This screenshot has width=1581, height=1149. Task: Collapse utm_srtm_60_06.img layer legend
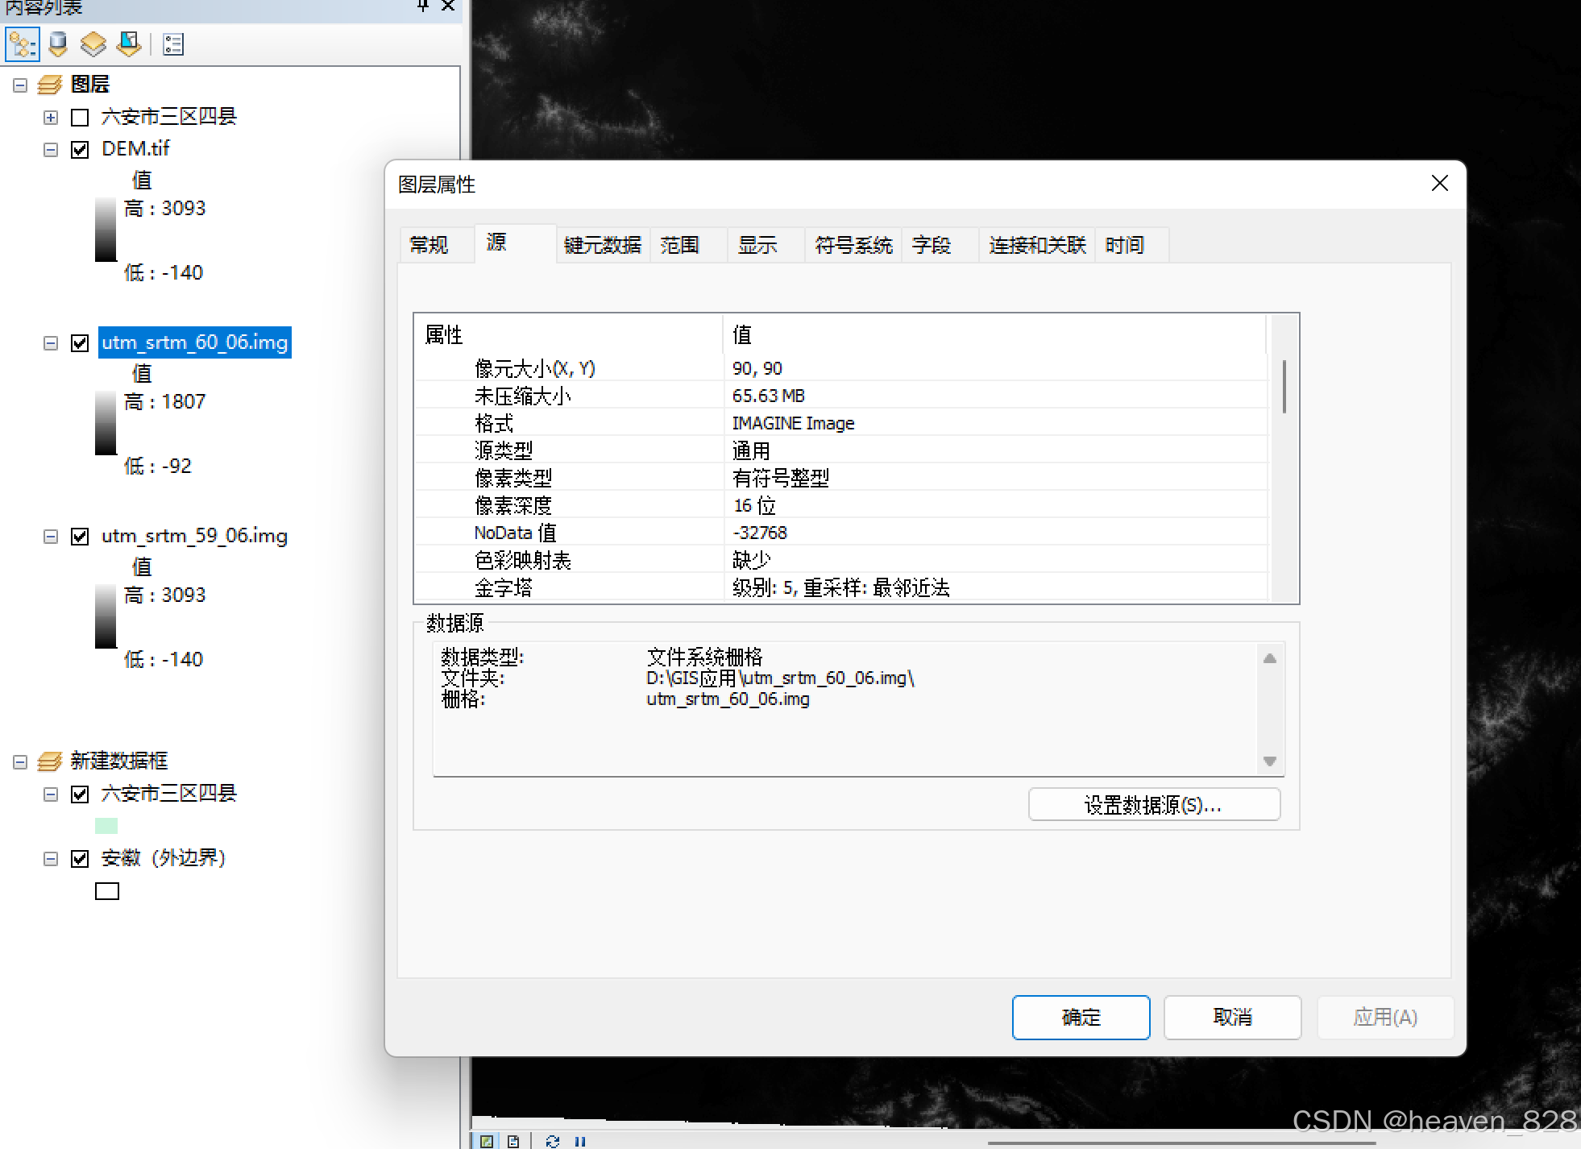click(x=51, y=343)
